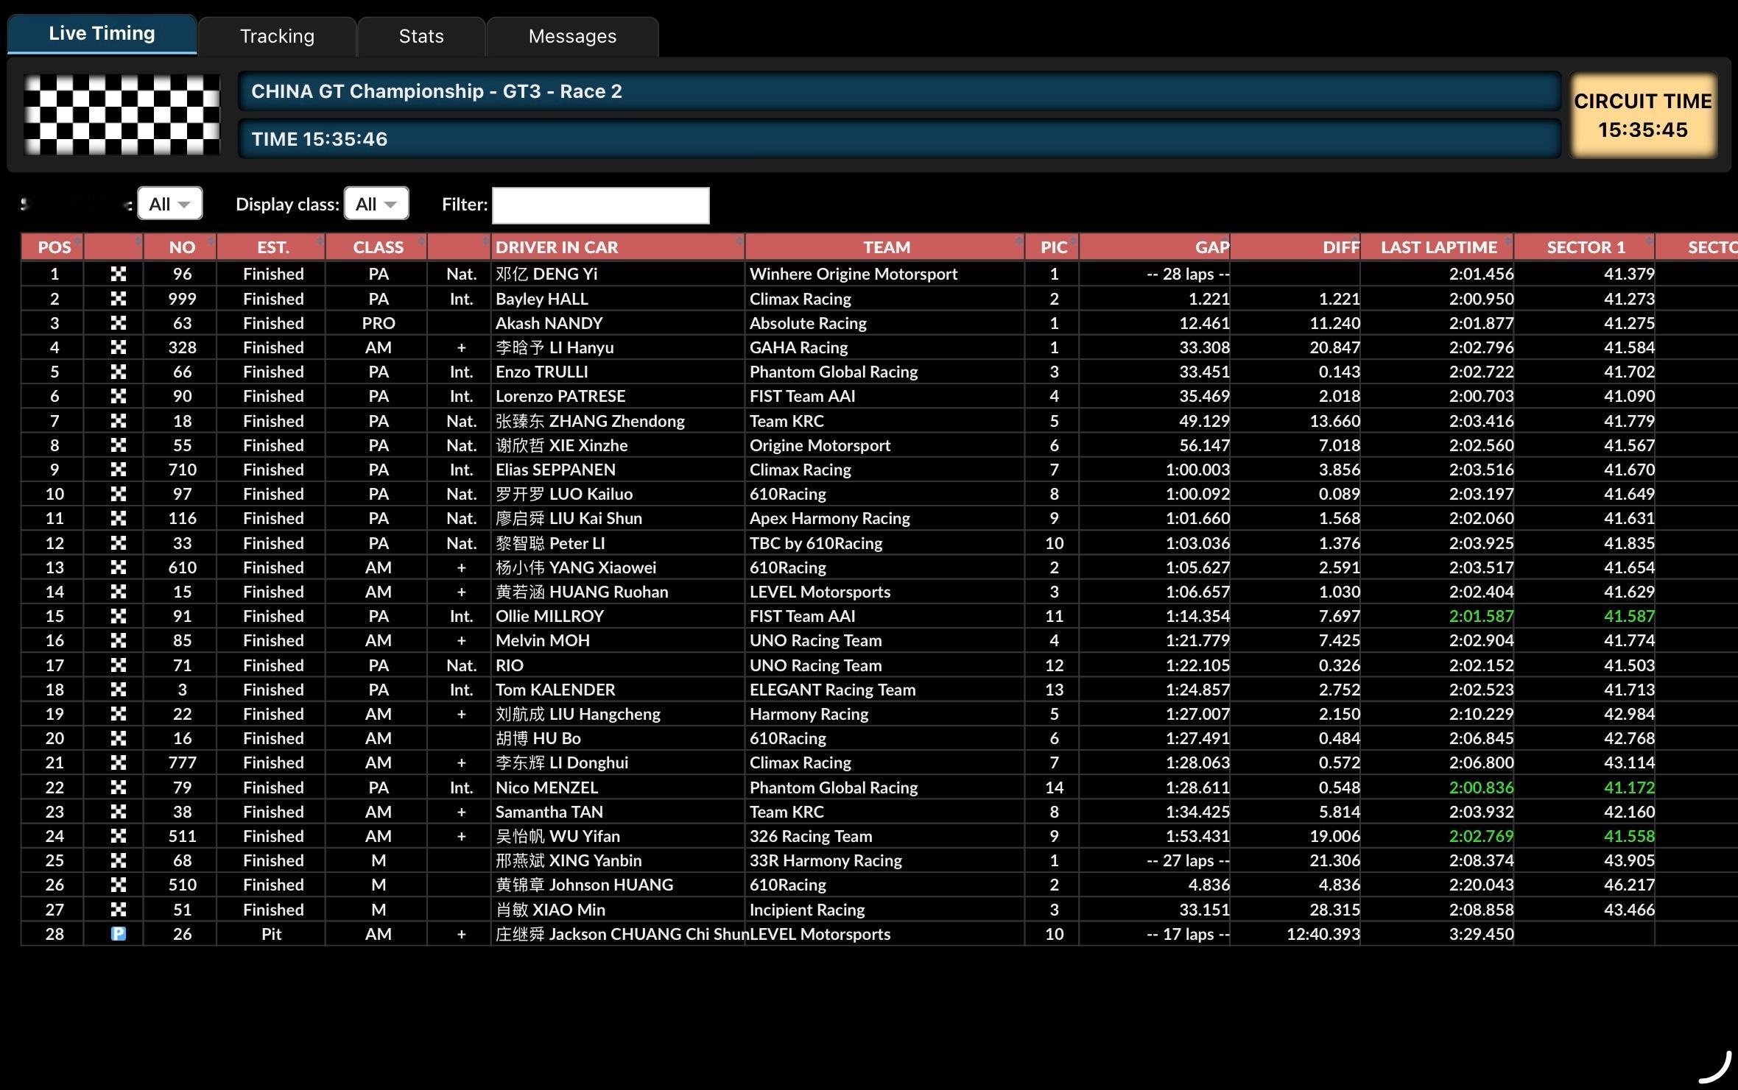The width and height of the screenshot is (1738, 1090).
Task: Click checkered flag icon for car 96
Action: (118, 274)
